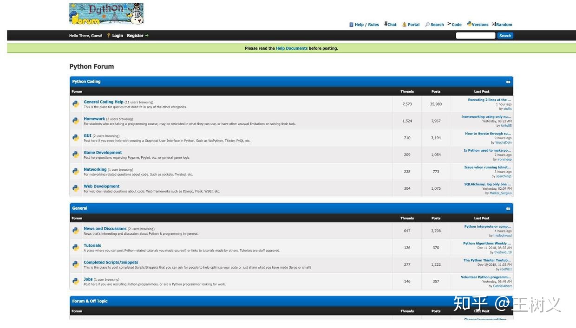Image resolution: width=576 pixels, height=328 pixels.
Task: Click the search text field in the black bar
Action: [x=476, y=36]
